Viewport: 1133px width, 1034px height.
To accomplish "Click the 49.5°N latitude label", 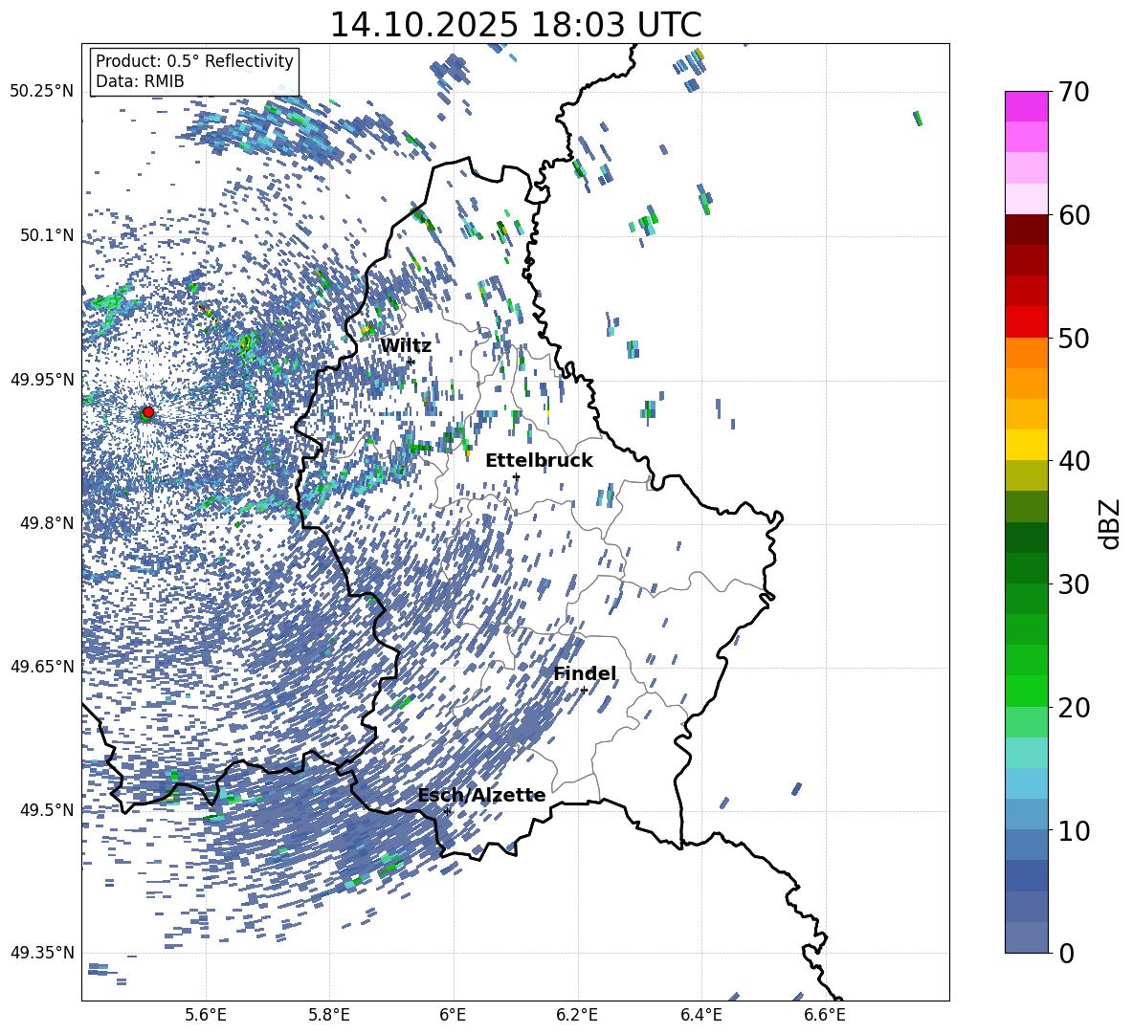I will tap(48, 810).
